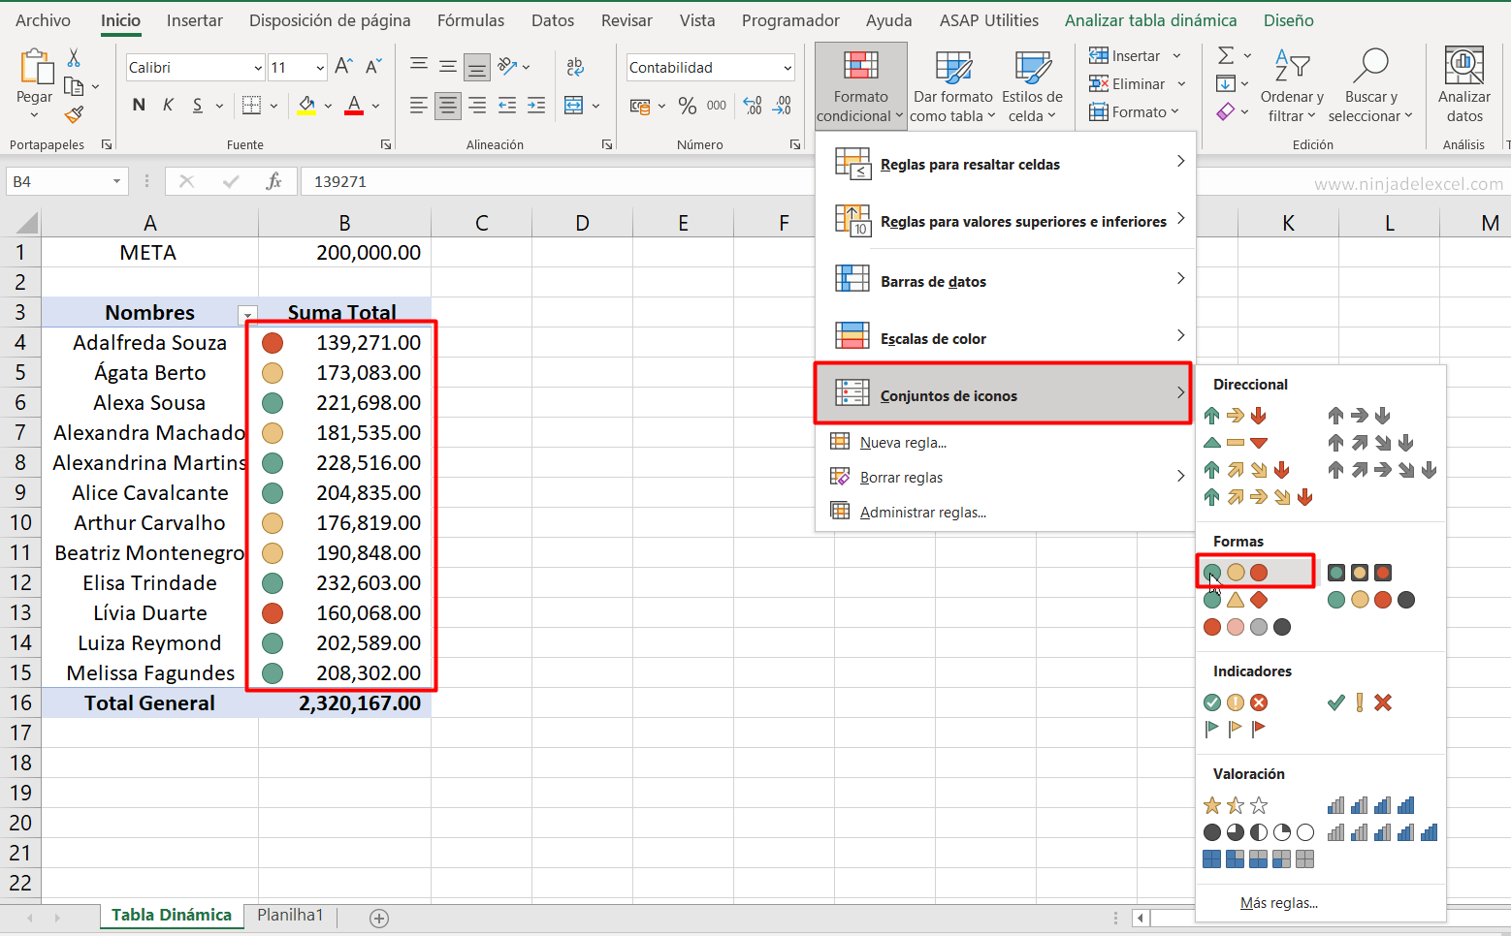
Task: Open the Fórmulas ribbon tab
Action: pyautogui.click(x=470, y=19)
